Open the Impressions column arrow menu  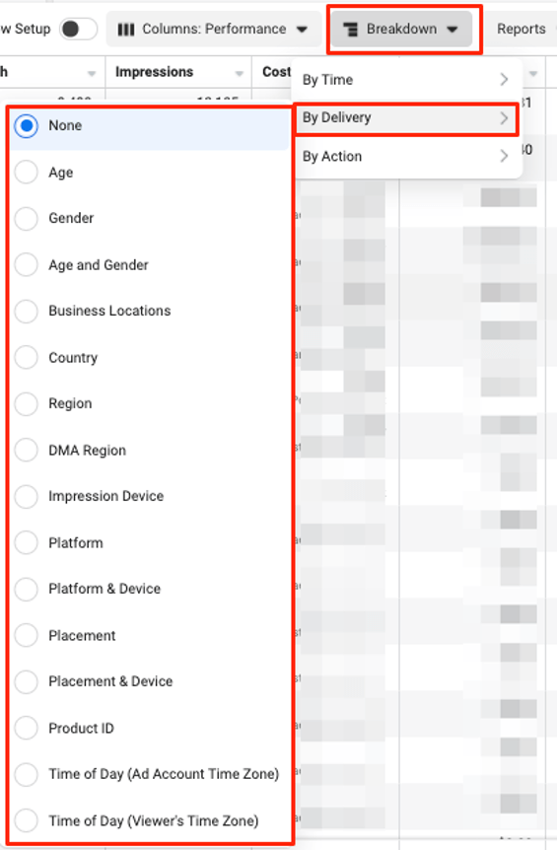(x=239, y=73)
